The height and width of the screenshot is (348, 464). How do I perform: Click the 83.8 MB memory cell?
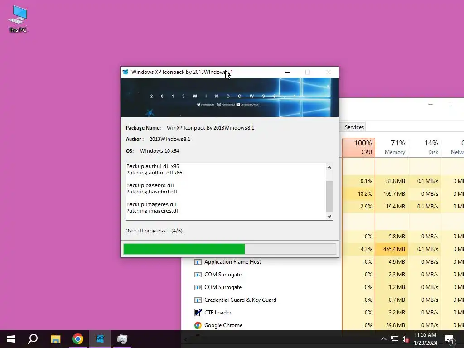click(x=391, y=181)
